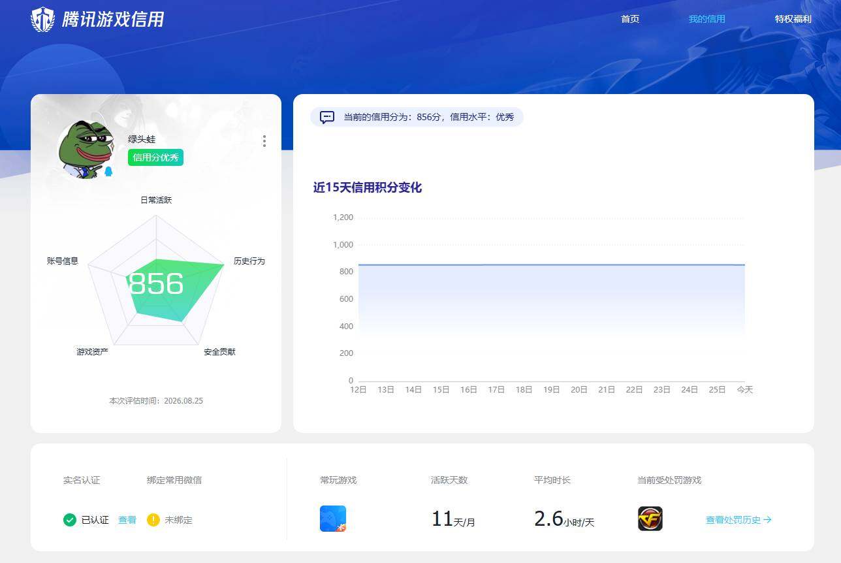Go to 首页 home tab

(x=630, y=19)
